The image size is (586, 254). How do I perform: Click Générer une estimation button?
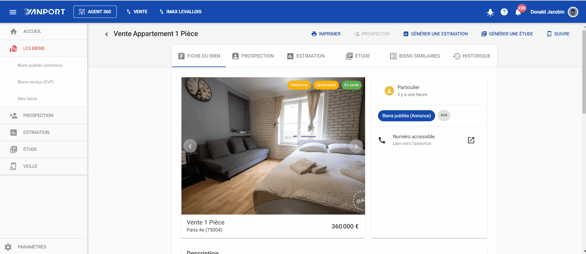435,34
